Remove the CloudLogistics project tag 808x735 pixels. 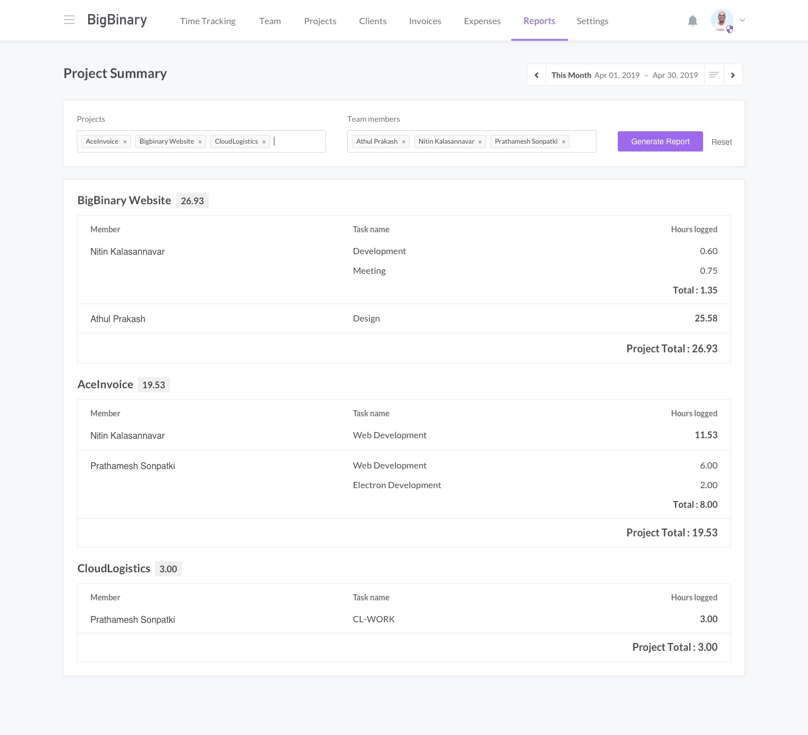pos(264,142)
